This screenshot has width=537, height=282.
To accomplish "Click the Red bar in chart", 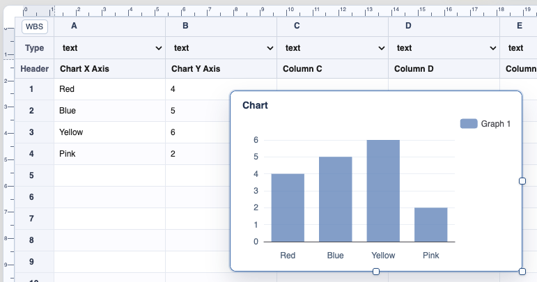I will pyautogui.click(x=288, y=207).
